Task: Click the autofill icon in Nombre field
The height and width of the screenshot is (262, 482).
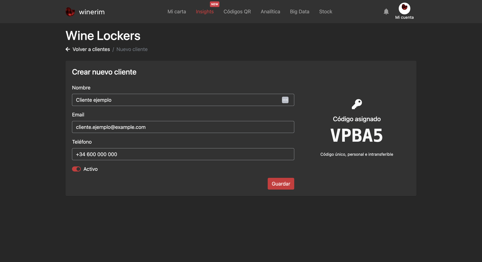Action: (x=285, y=100)
